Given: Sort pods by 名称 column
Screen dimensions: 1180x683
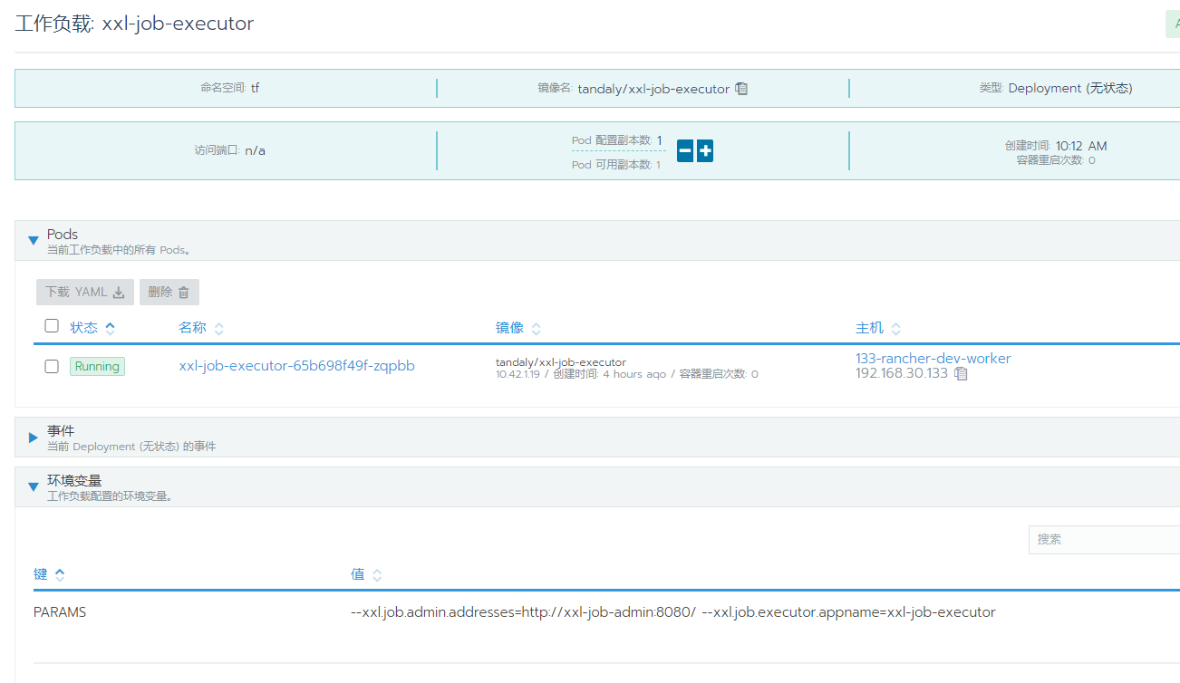Looking at the screenshot, I should (201, 328).
